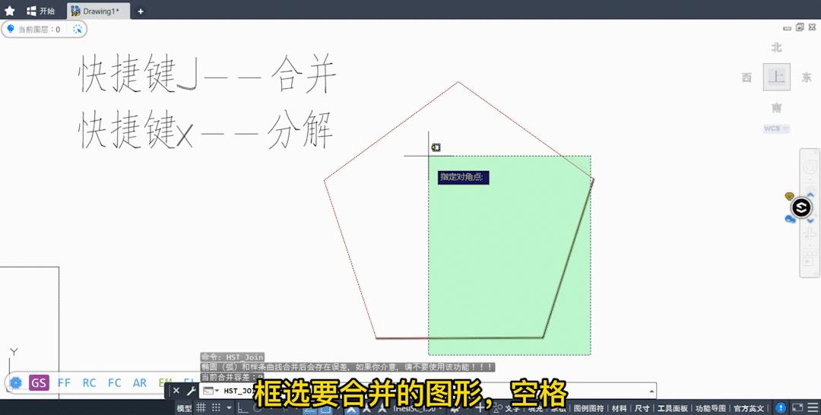Screen dimensions: 821x415
Task: Restore down the drawing window
Action: pos(800,27)
